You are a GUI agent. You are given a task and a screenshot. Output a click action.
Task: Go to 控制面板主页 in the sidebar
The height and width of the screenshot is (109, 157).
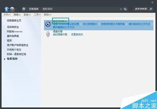pos(14,20)
